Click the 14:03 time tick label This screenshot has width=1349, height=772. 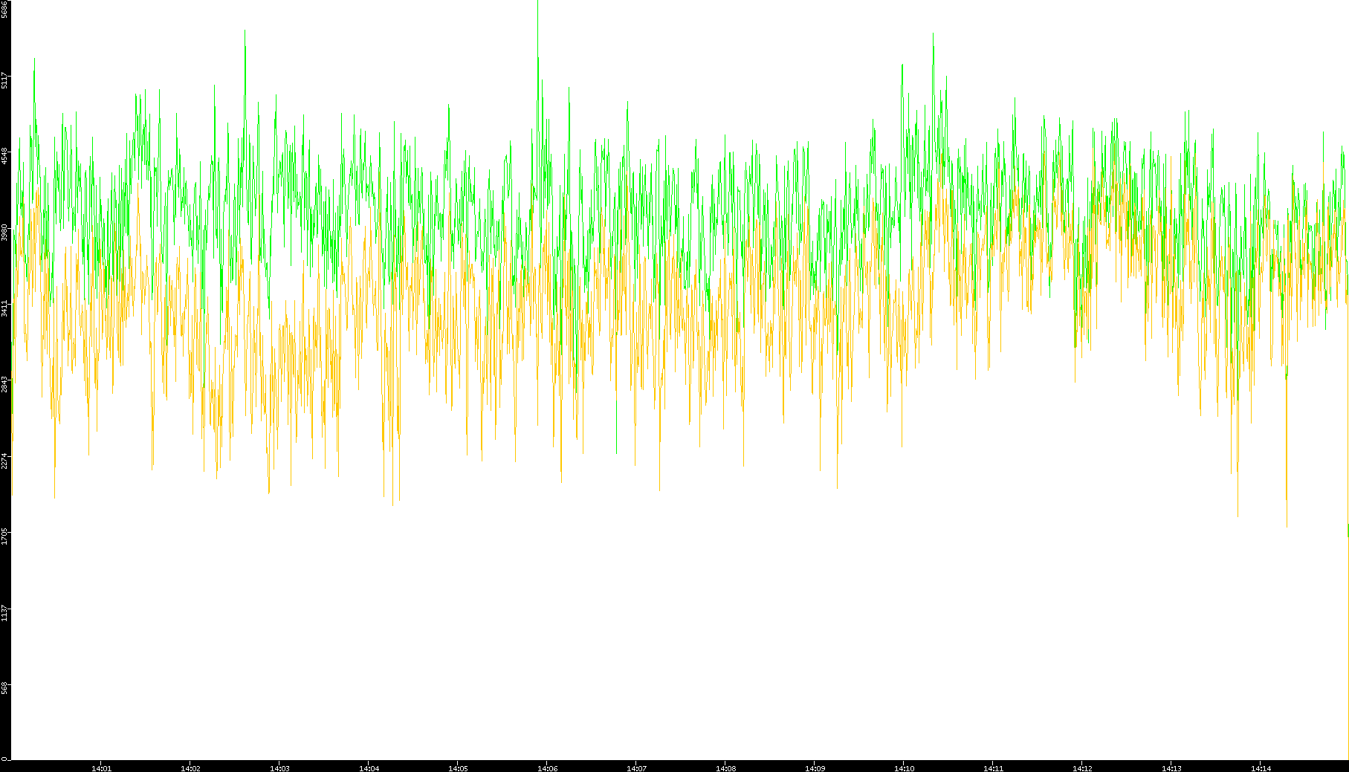pyautogui.click(x=279, y=768)
